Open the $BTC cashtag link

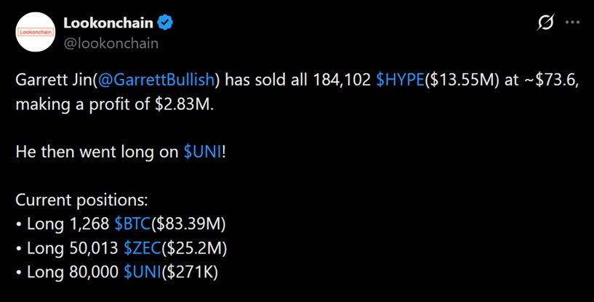(x=132, y=224)
